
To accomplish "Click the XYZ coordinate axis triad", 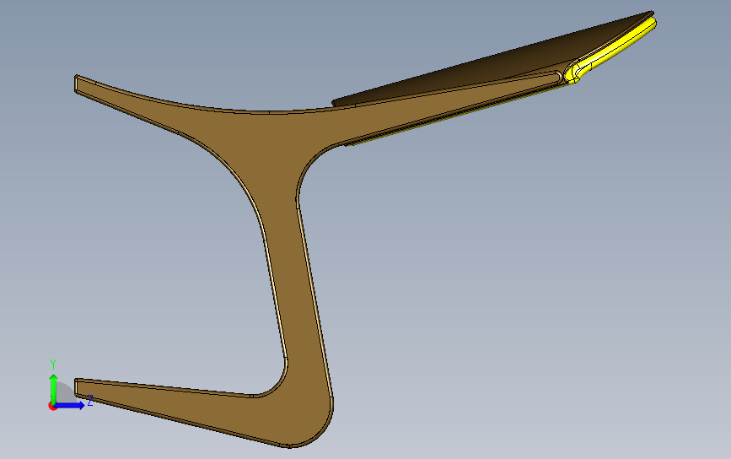I will coord(70,386).
